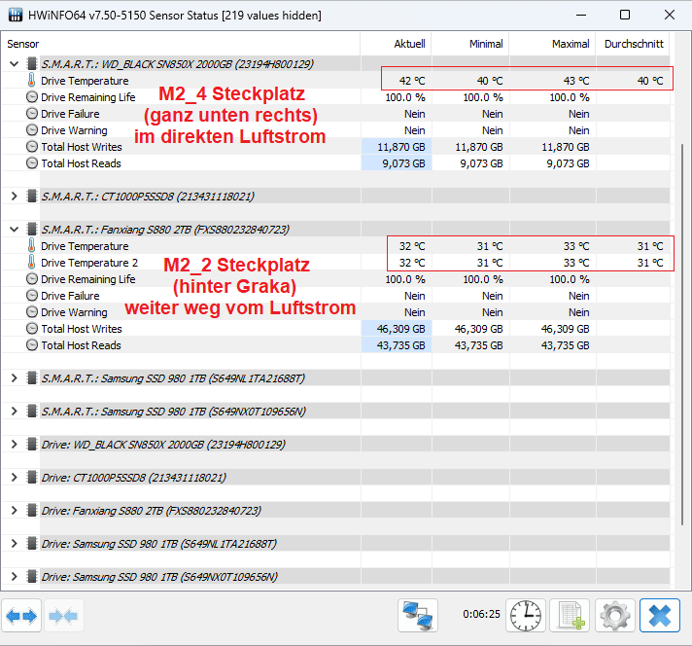
Task: Expand Drive: Fanxiang S880 2TB group
Action: click(x=15, y=511)
